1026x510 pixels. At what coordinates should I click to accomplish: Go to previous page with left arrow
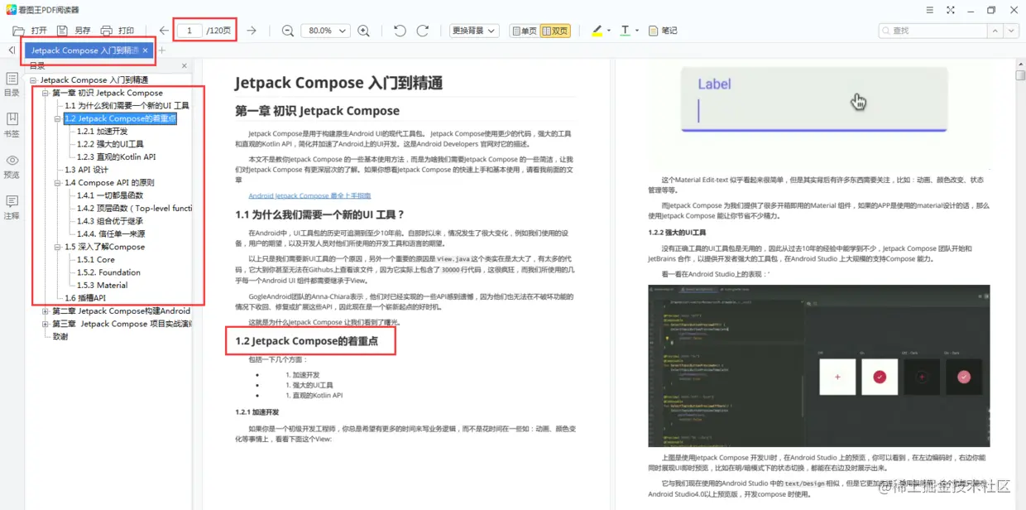tap(164, 31)
